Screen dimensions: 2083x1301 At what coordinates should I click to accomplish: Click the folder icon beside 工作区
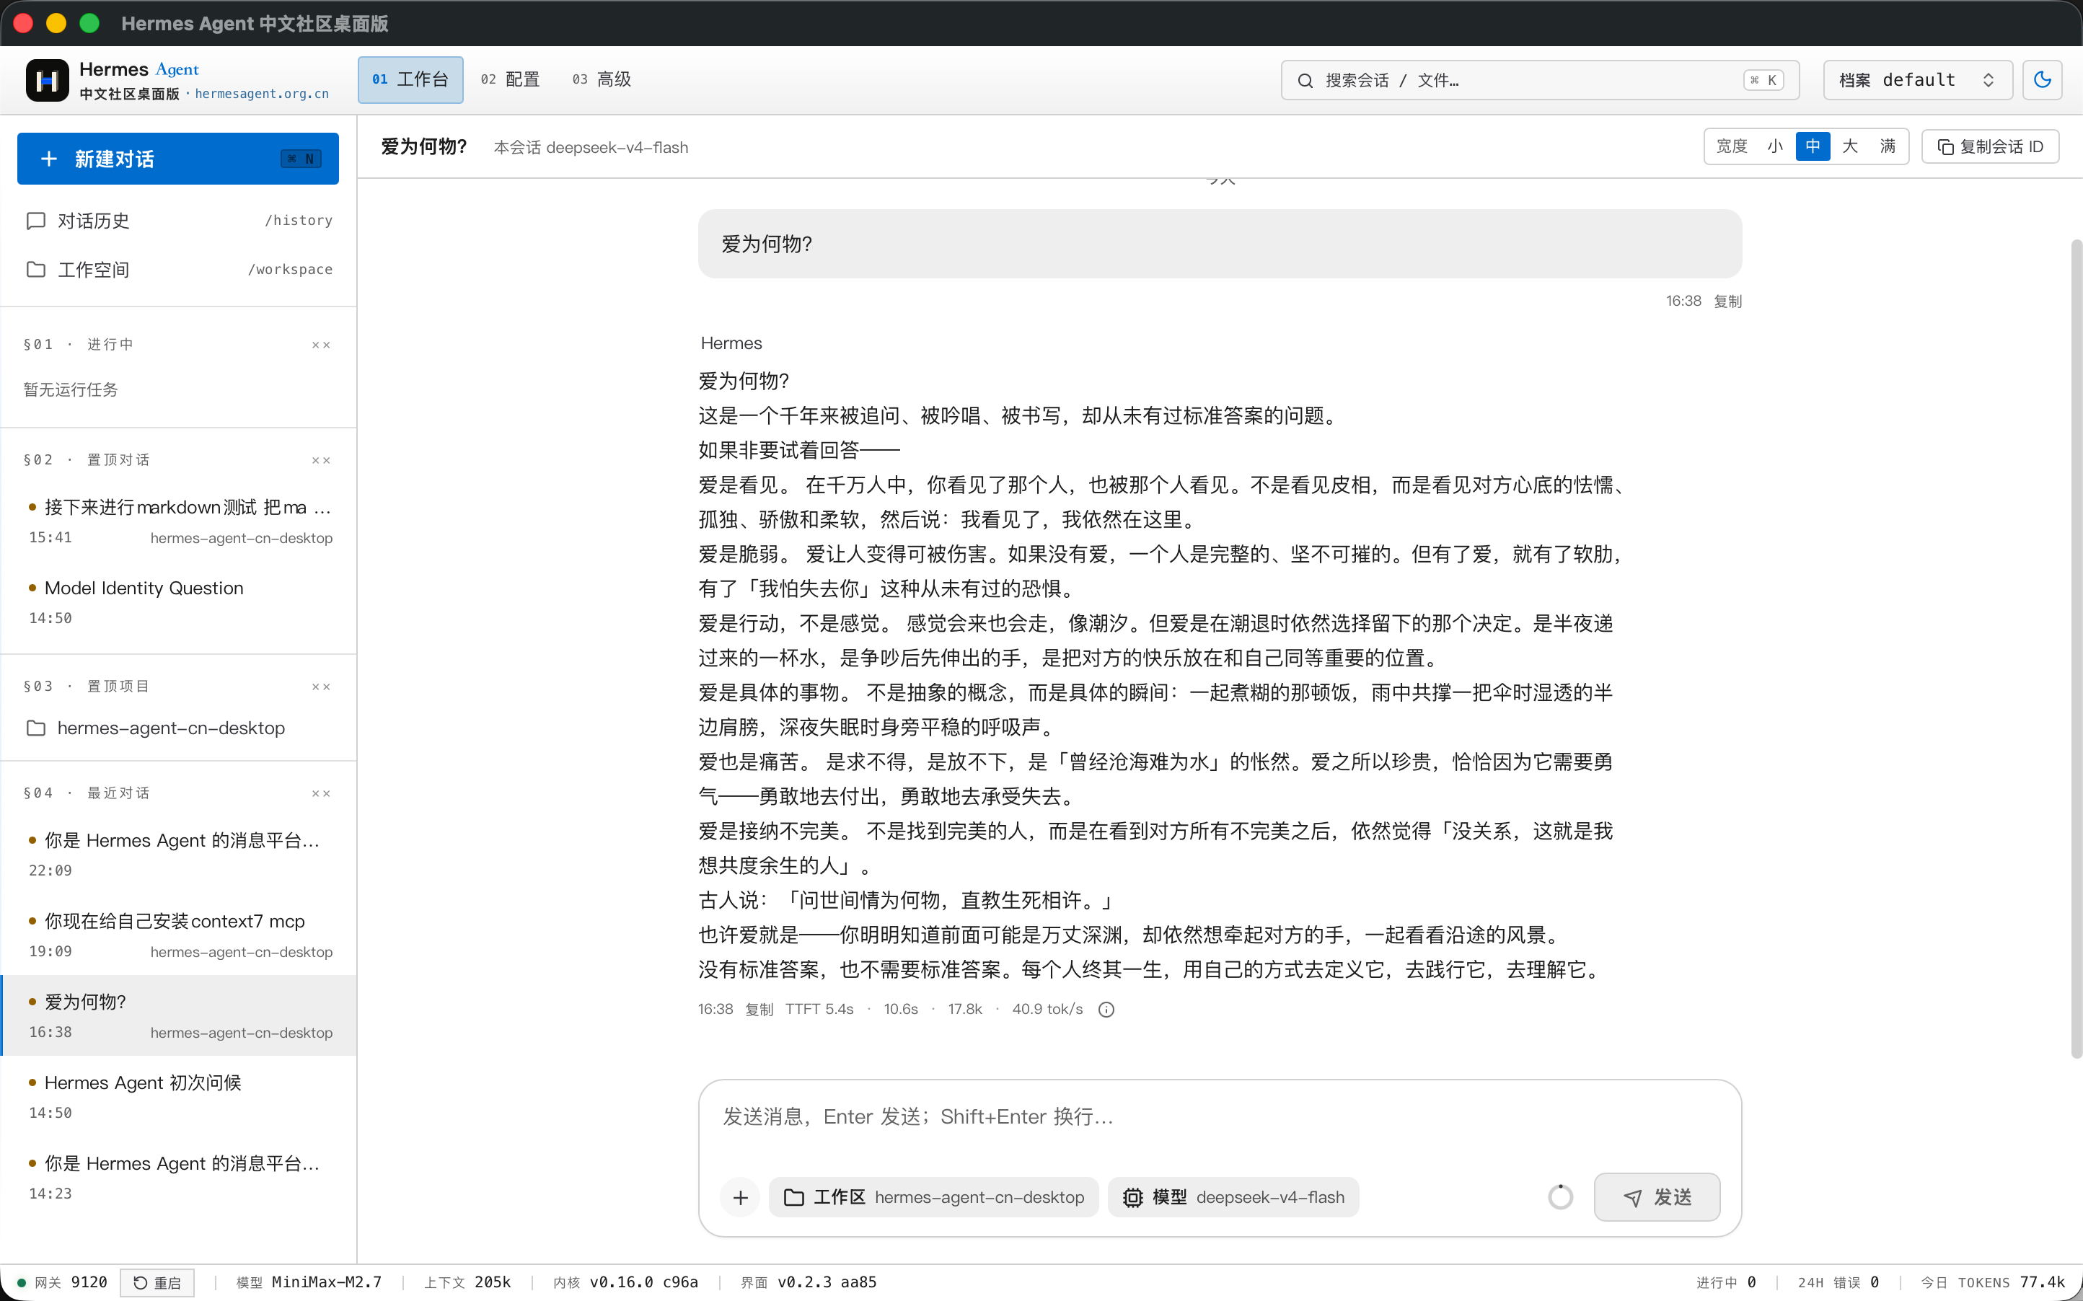pos(793,1198)
